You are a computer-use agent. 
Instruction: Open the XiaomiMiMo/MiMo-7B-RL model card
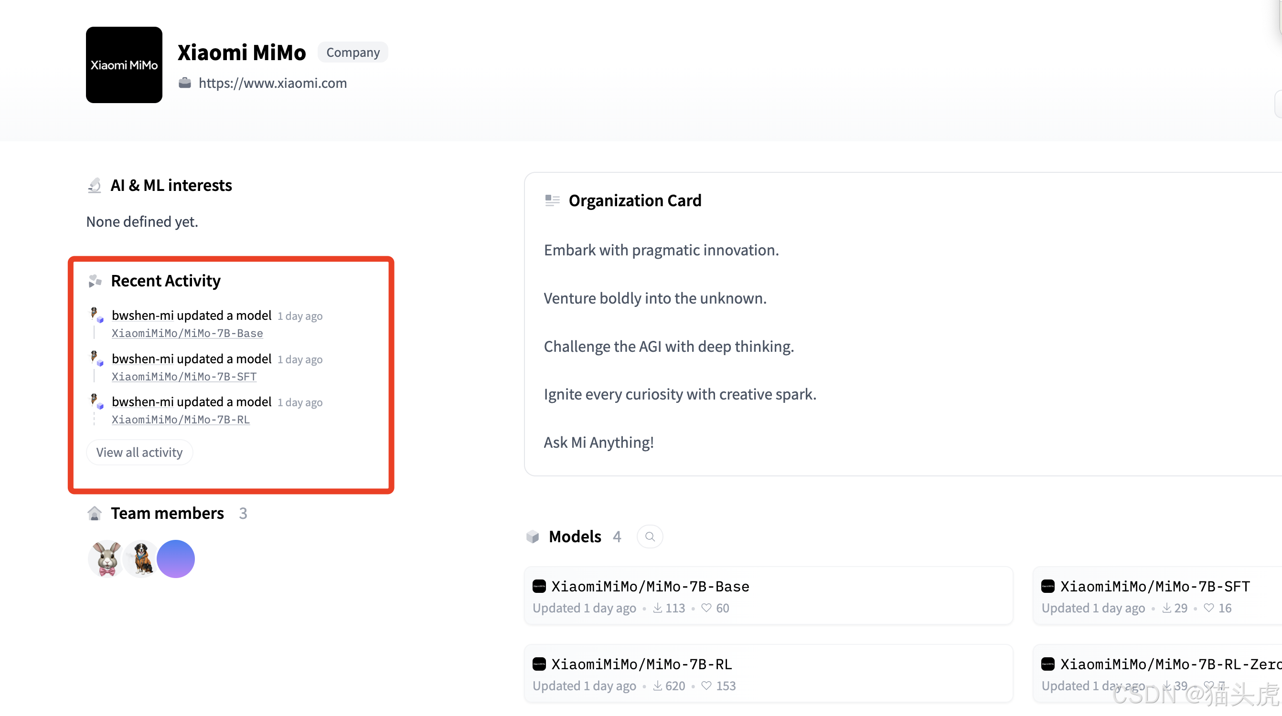click(641, 664)
